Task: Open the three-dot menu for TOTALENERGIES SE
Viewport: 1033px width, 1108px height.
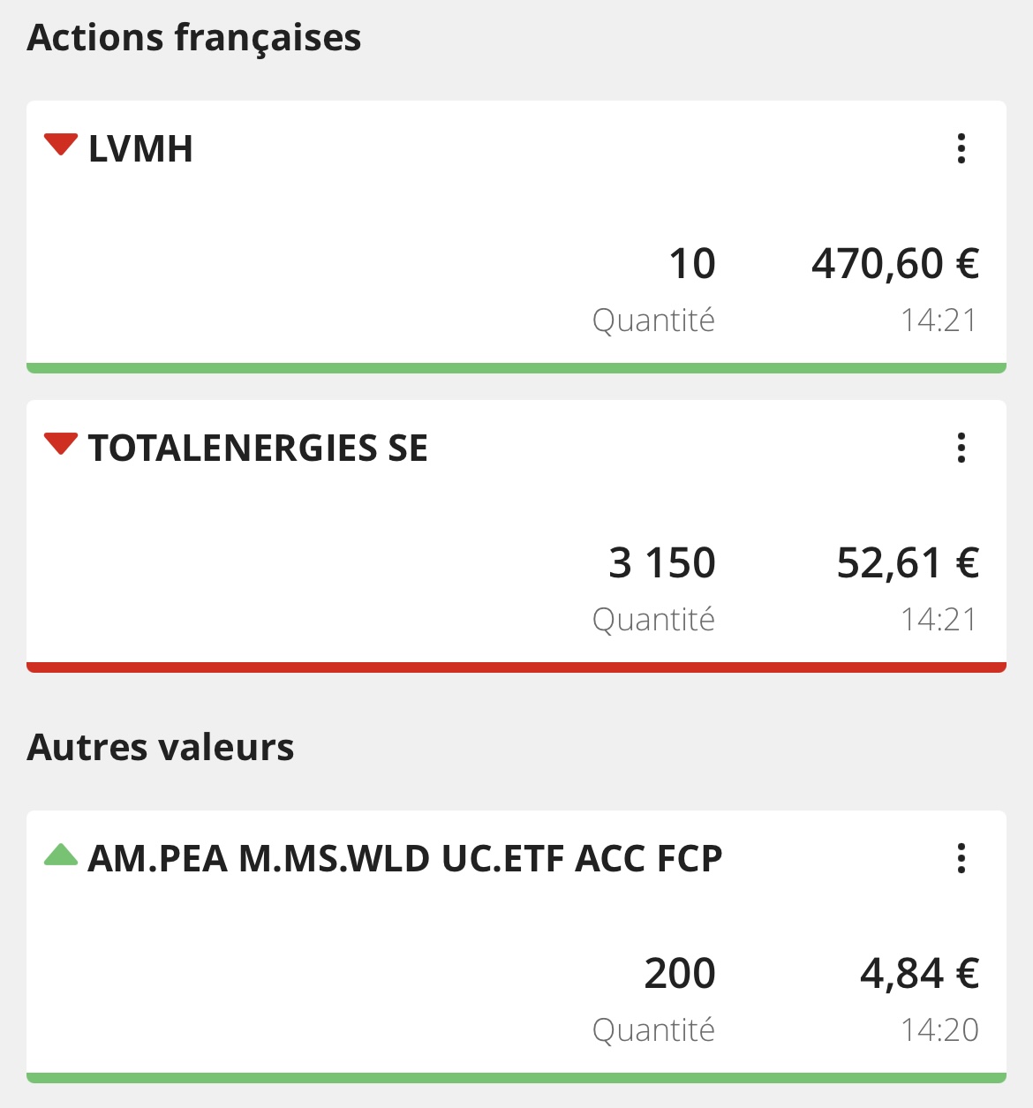Action: 961,448
